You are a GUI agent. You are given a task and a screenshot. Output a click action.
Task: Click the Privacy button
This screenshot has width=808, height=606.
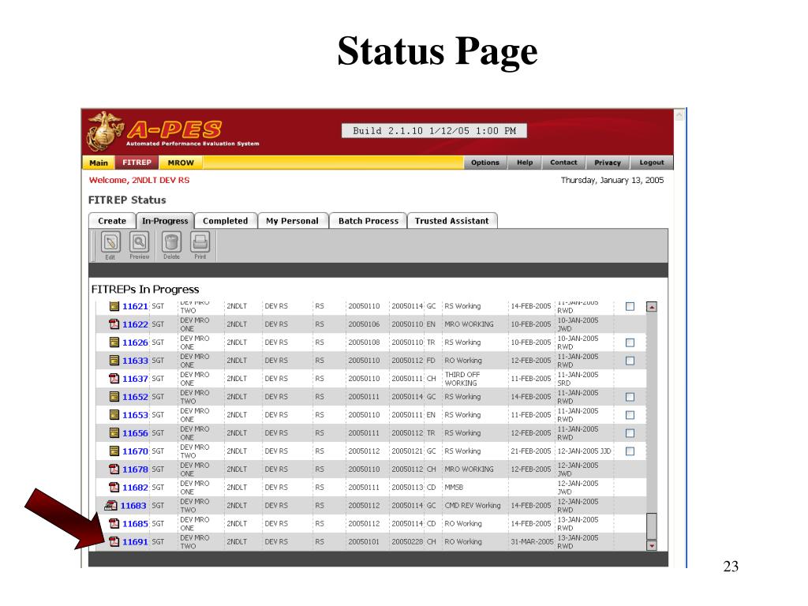coord(608,163)
